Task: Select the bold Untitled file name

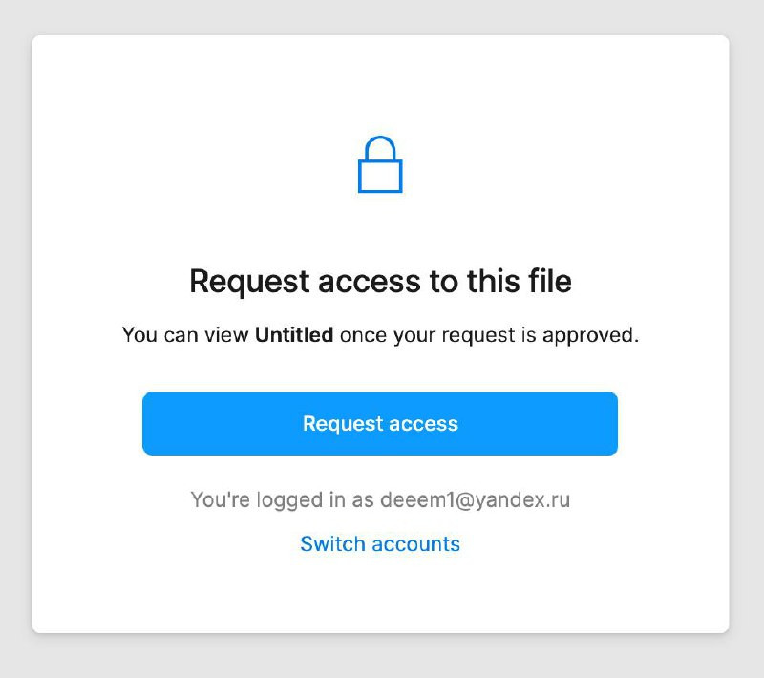Action: pos(294,334)
